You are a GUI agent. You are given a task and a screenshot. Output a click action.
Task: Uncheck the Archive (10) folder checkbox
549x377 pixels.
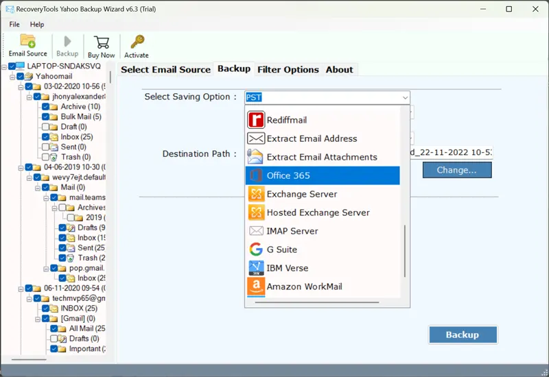[x=45, y=107]
